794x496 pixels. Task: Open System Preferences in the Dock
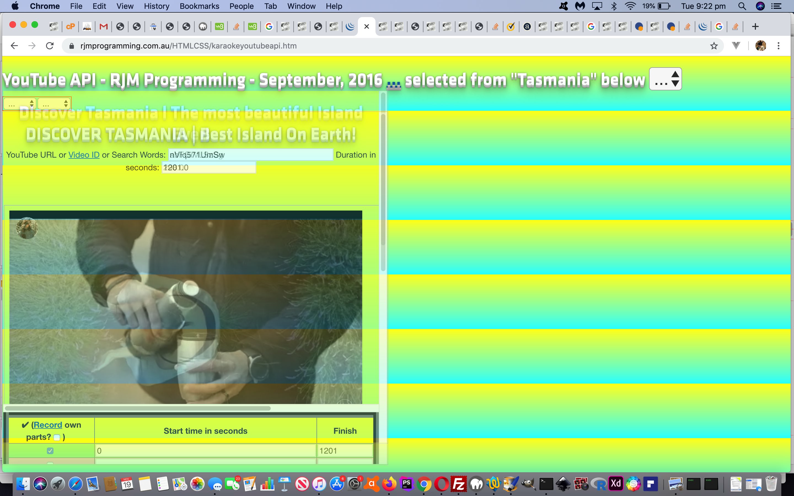[355, 484]
